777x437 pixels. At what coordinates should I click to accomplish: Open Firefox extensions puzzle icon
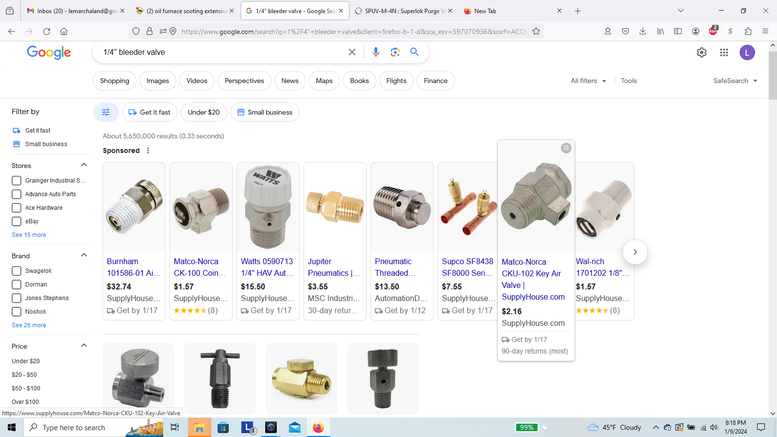(748, 31)
